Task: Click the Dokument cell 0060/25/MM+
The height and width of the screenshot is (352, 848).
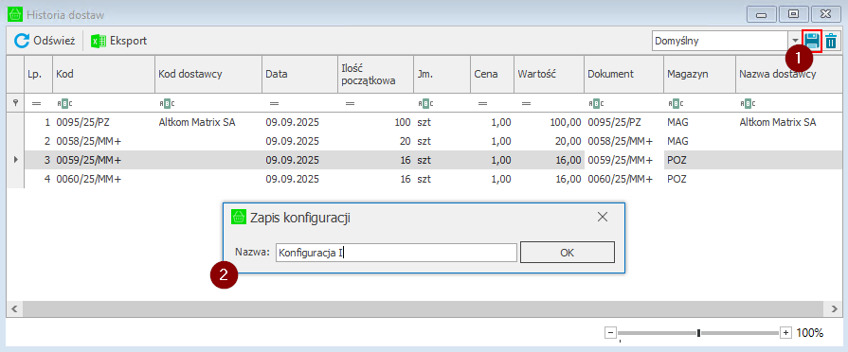Action: 623,179
